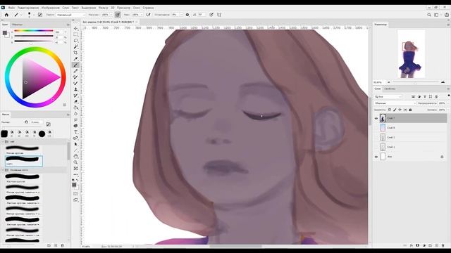
Task: Create a new layer in Layers panel
Action: pyautogui.click(x=437, y=245)
